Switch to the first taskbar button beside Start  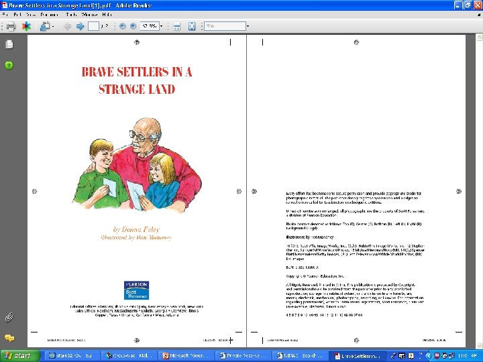coord(72,356)
